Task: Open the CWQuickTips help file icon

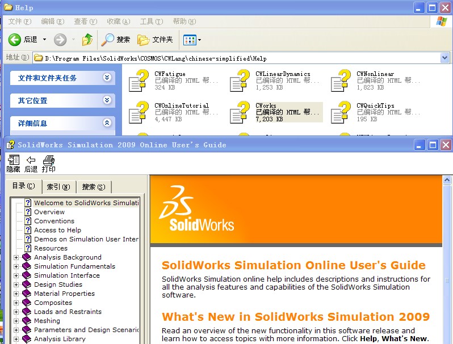Action: (341, 112)
